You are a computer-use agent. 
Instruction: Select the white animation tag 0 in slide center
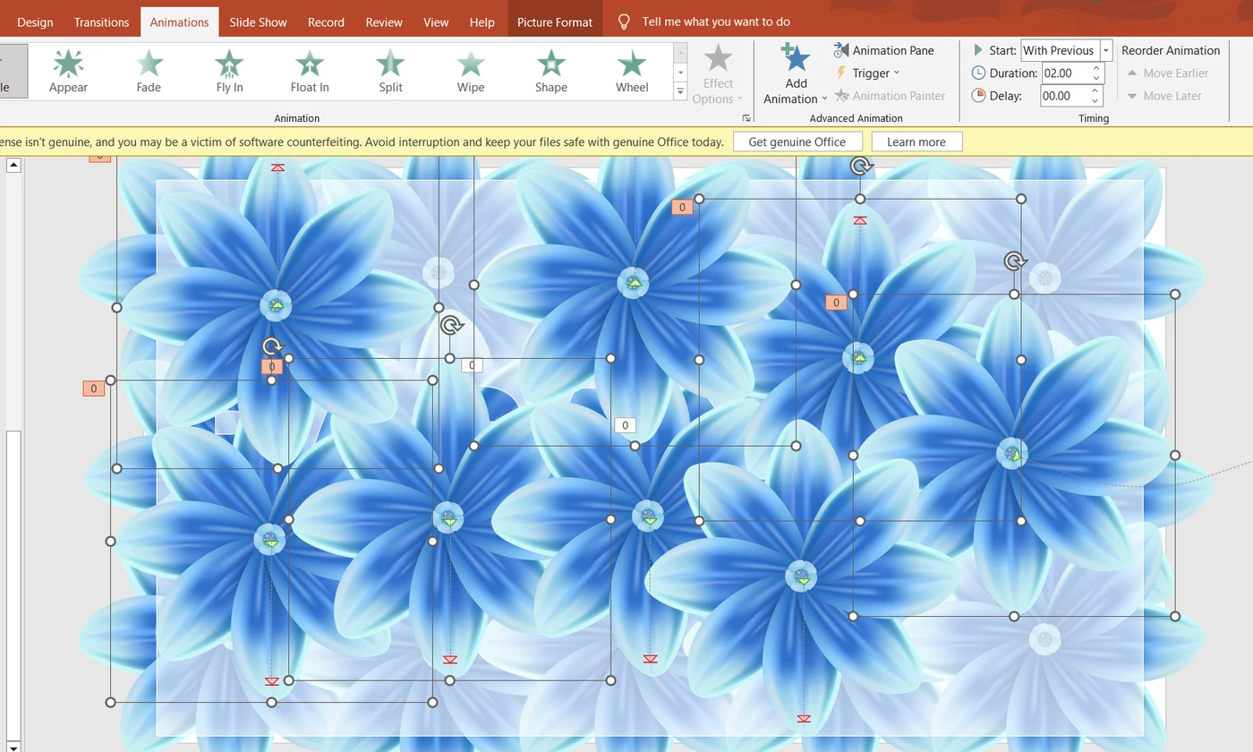pos(625,425)
